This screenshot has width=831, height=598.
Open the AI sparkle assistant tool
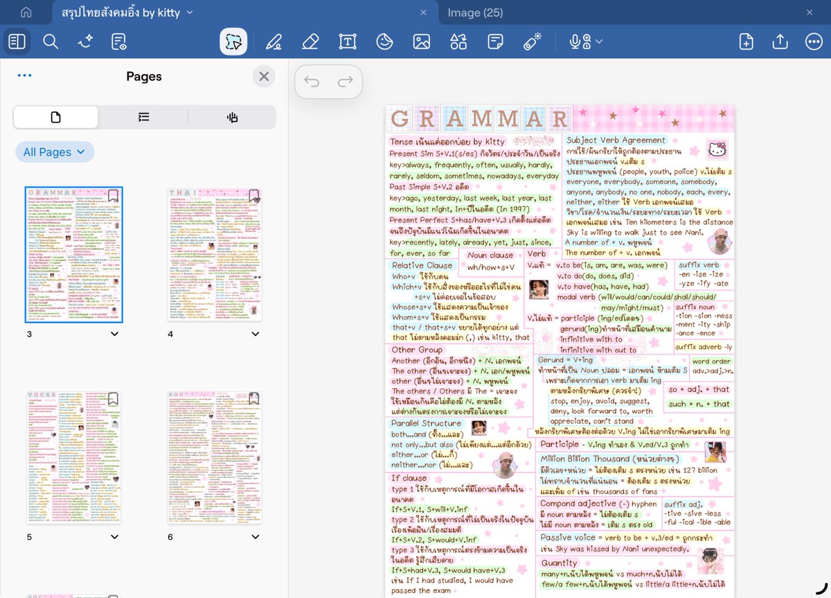pyautogui.click(x=85, y=42)
